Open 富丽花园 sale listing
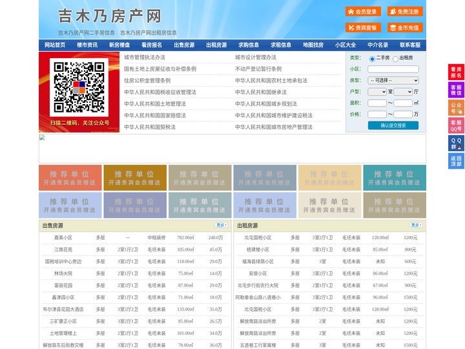Viewport: 465px width, 349px height. pos(63,286)
